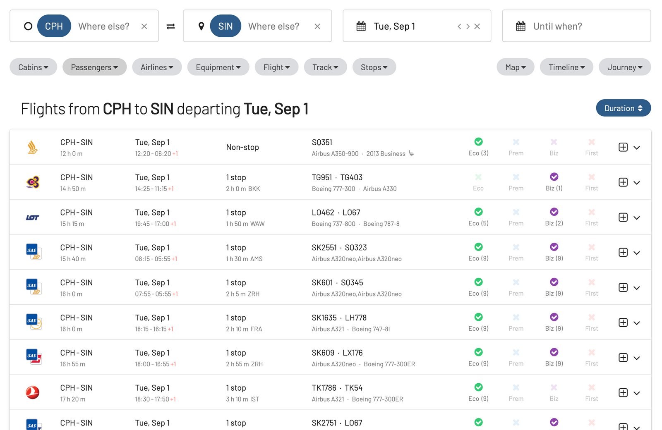Click the 'Where else?' destination input field

tap(273, 26)
